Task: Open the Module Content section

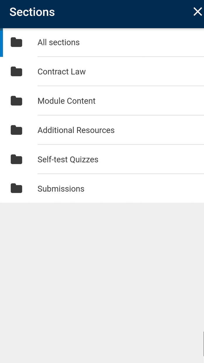Action: (x=66, y=101)
